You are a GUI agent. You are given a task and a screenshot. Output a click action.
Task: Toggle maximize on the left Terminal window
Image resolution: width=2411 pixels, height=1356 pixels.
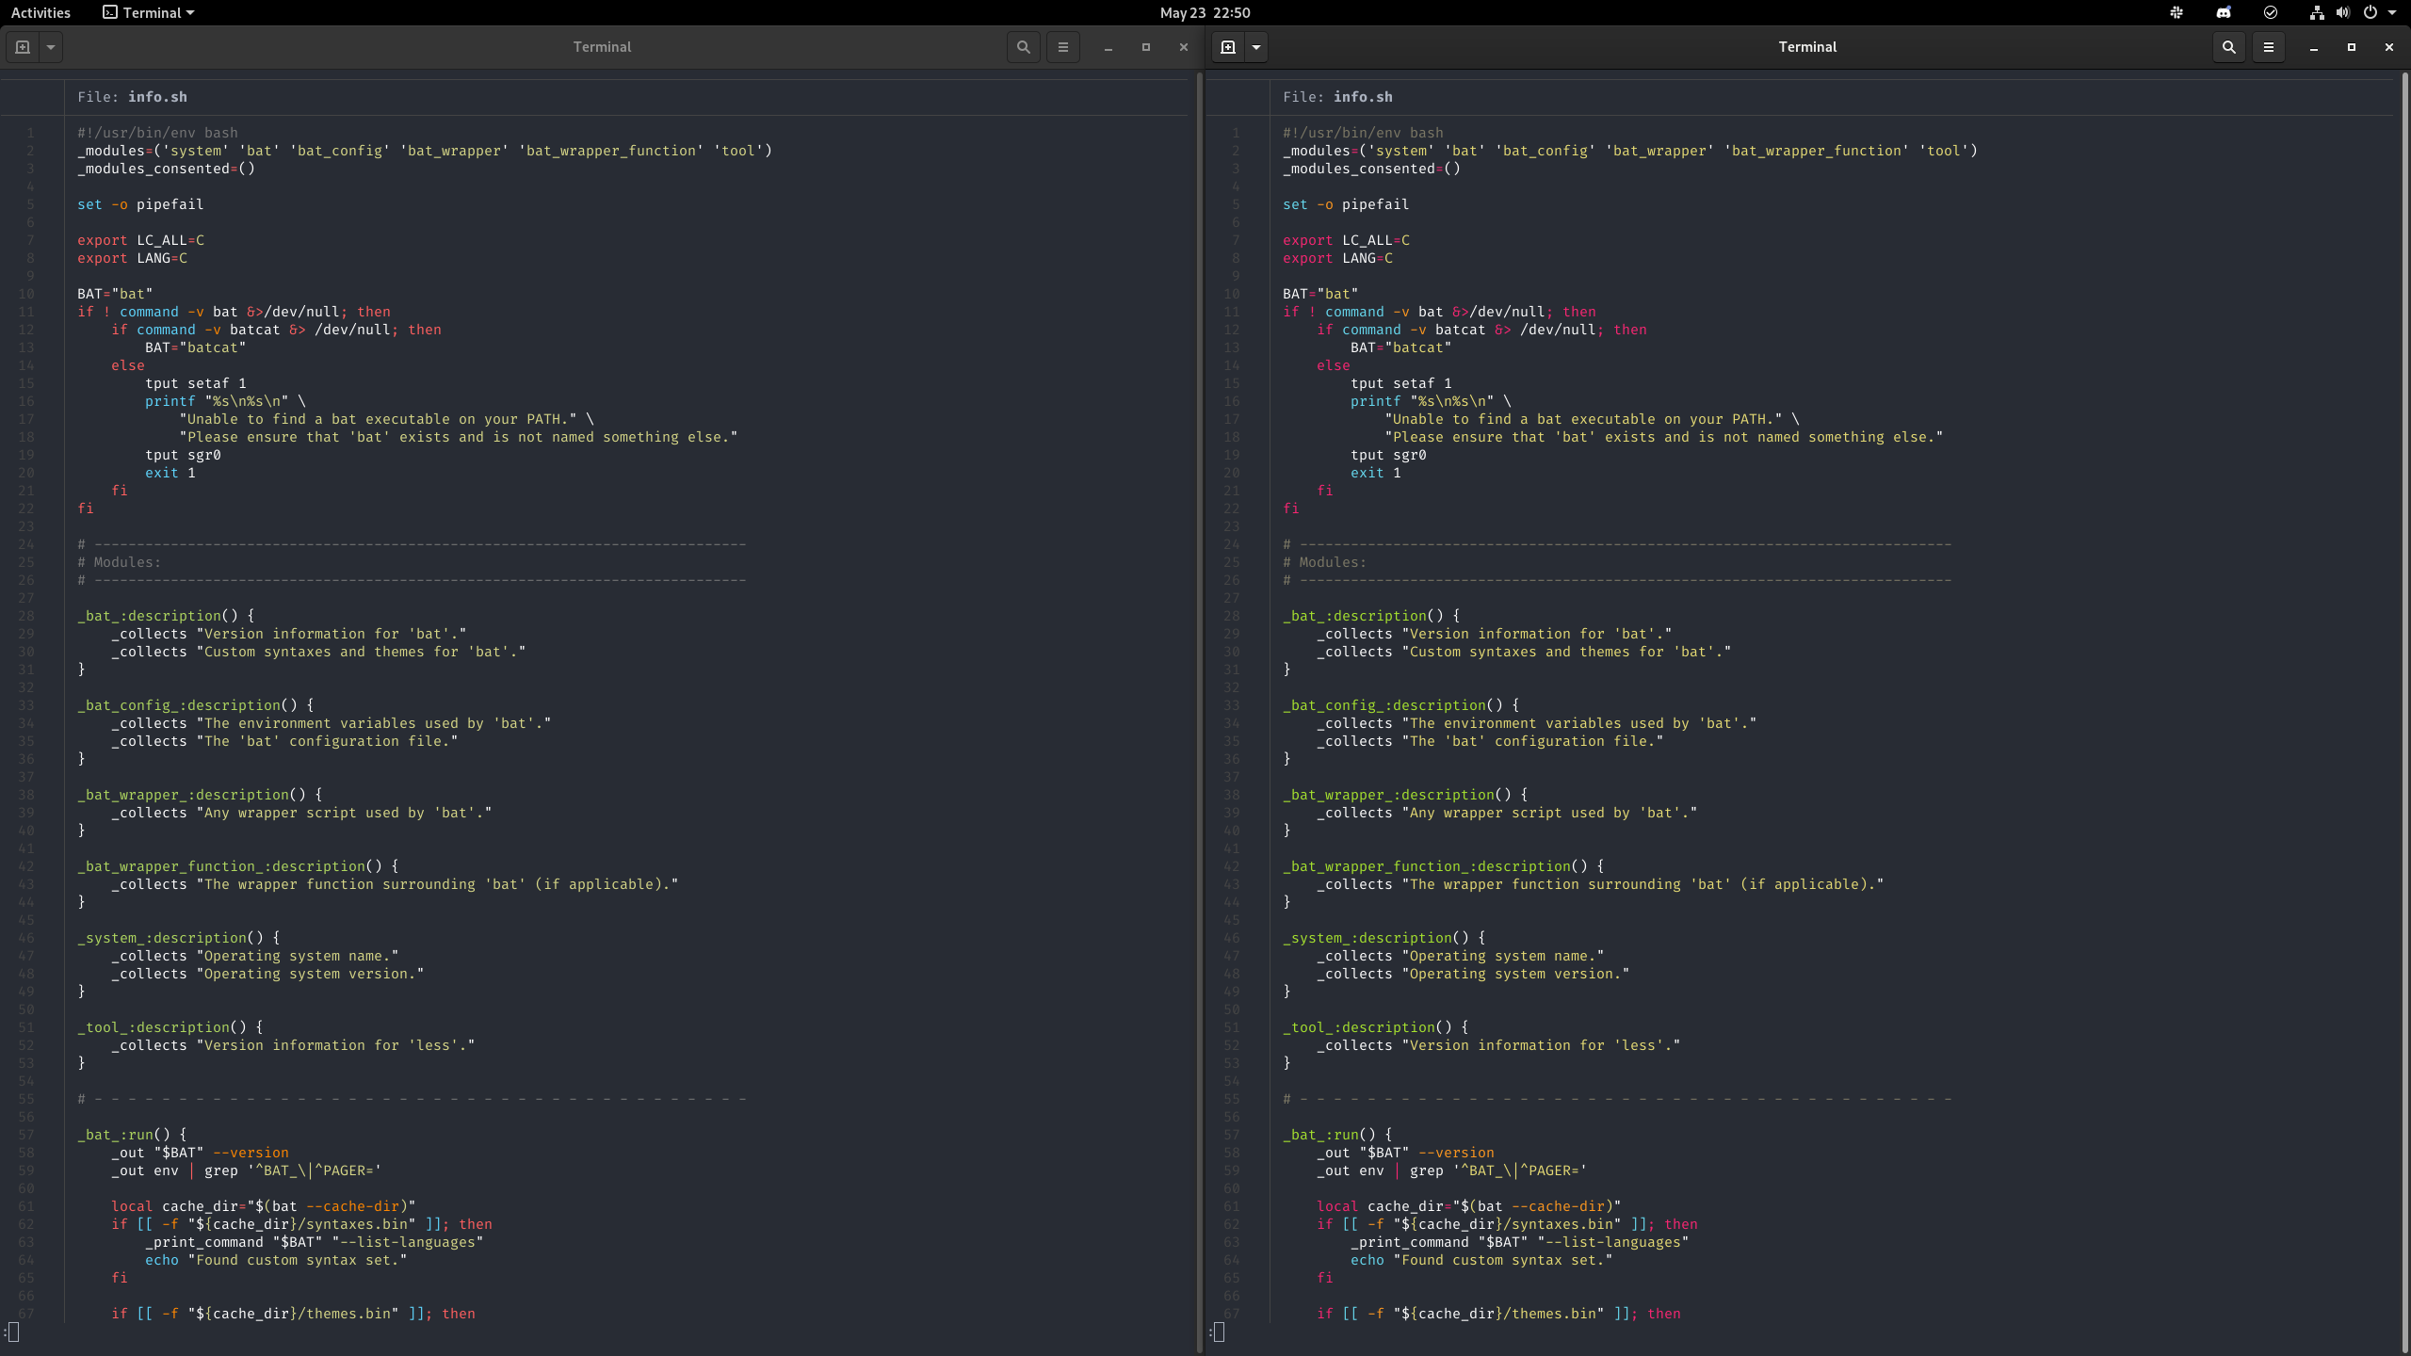[1145, 46]
